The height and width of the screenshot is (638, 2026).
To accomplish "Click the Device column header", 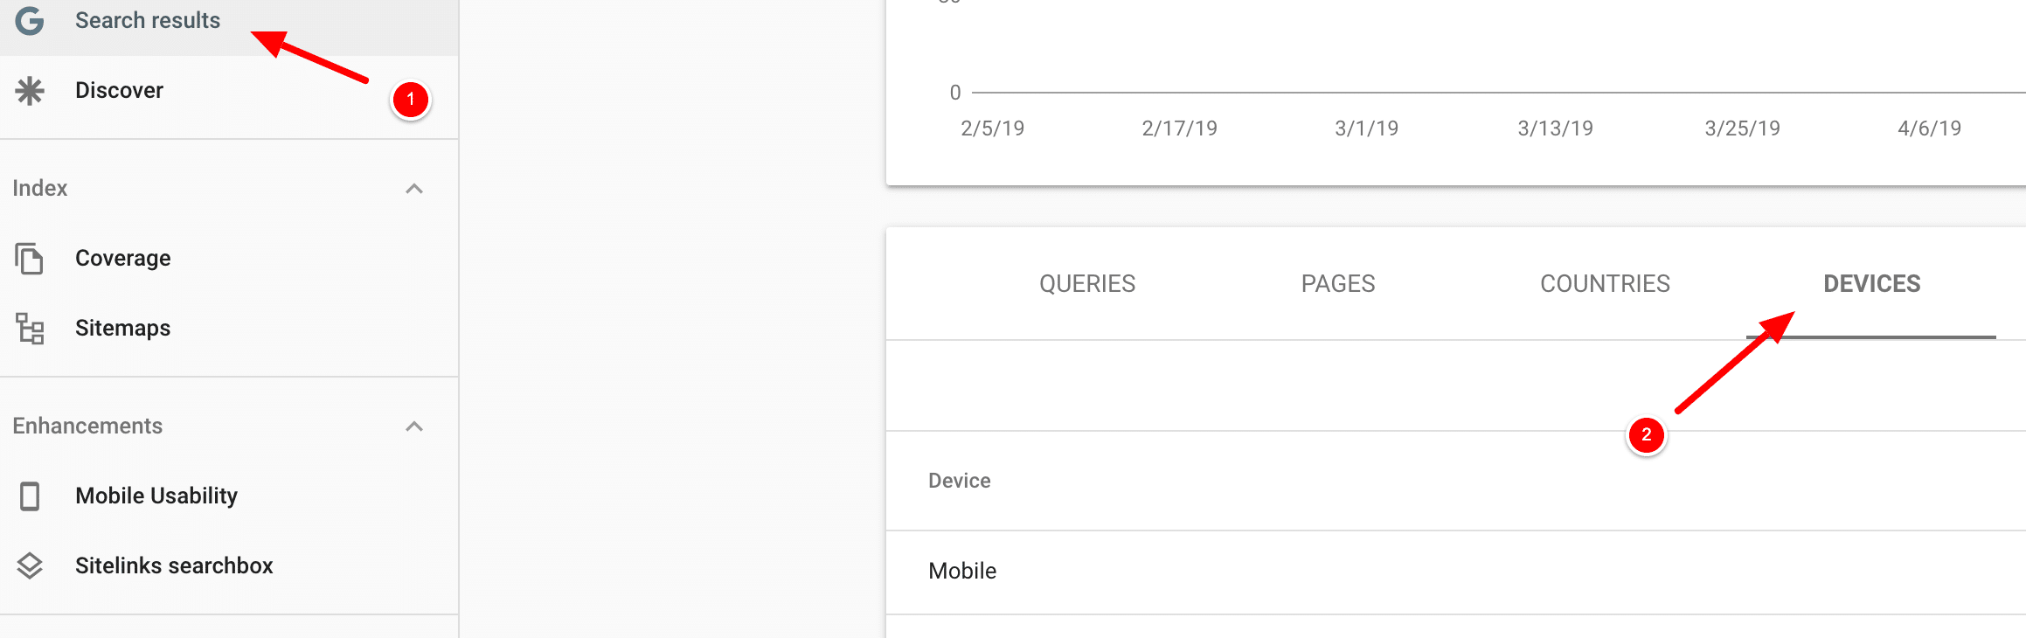I will (x=959, y=480).
